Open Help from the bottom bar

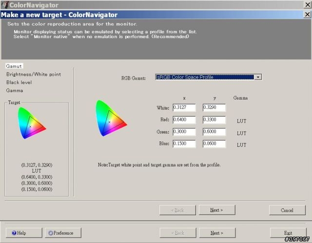click(24, 233)
